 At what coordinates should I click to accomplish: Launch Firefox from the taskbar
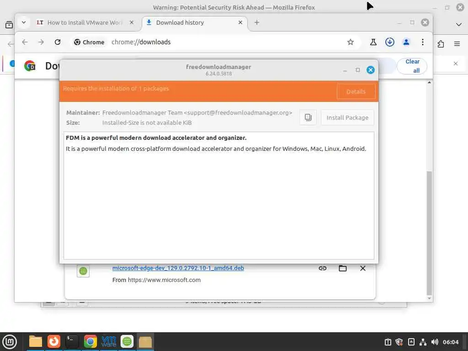[x=54, y=342]
